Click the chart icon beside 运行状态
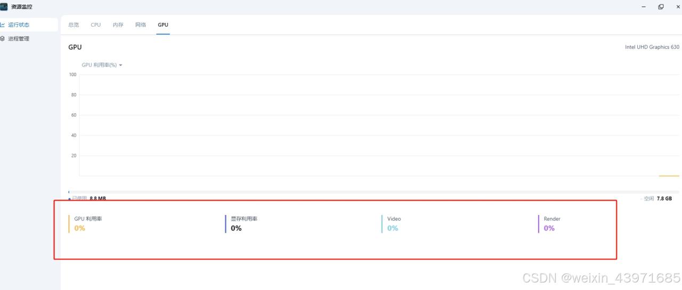The height and width of the screenshot is (290, 682). 3,25
